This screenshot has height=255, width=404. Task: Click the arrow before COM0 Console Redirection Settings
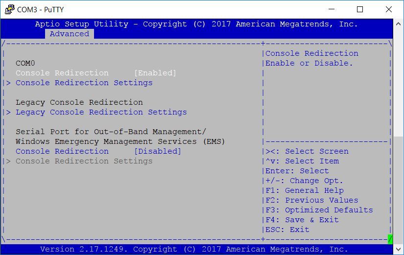(x=8, y=83)
